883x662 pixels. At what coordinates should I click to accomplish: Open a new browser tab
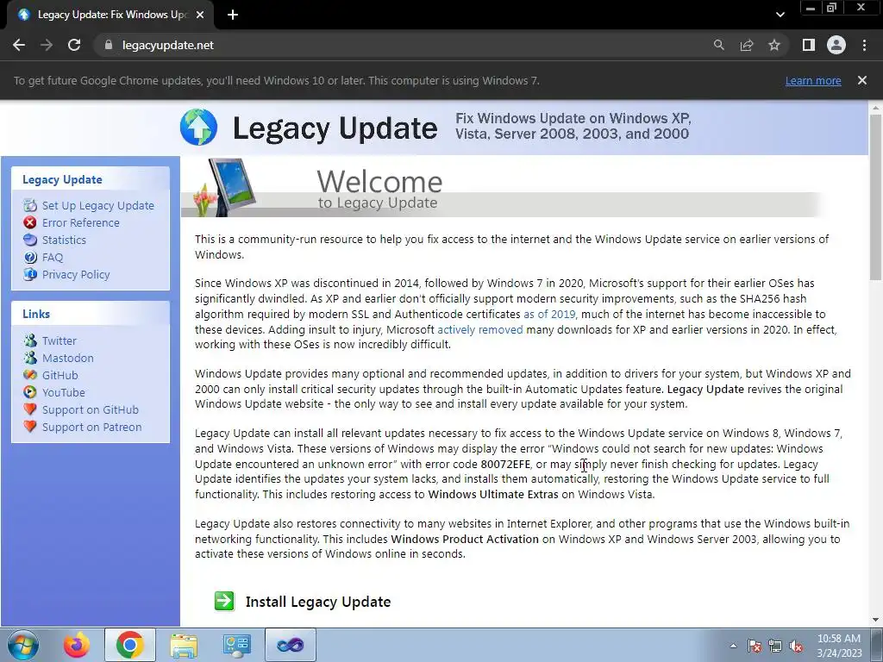coord(233,15)
